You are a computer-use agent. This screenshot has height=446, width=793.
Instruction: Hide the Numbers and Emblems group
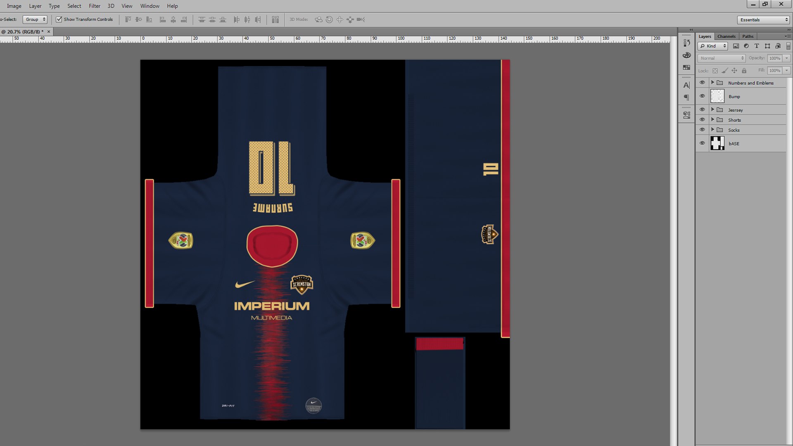coord(702,83)
